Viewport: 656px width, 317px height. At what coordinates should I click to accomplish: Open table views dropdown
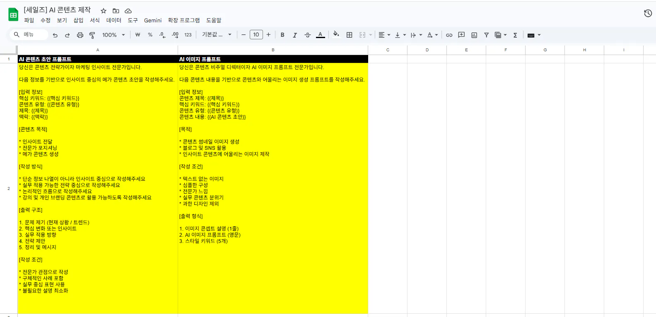coord(501,35)
